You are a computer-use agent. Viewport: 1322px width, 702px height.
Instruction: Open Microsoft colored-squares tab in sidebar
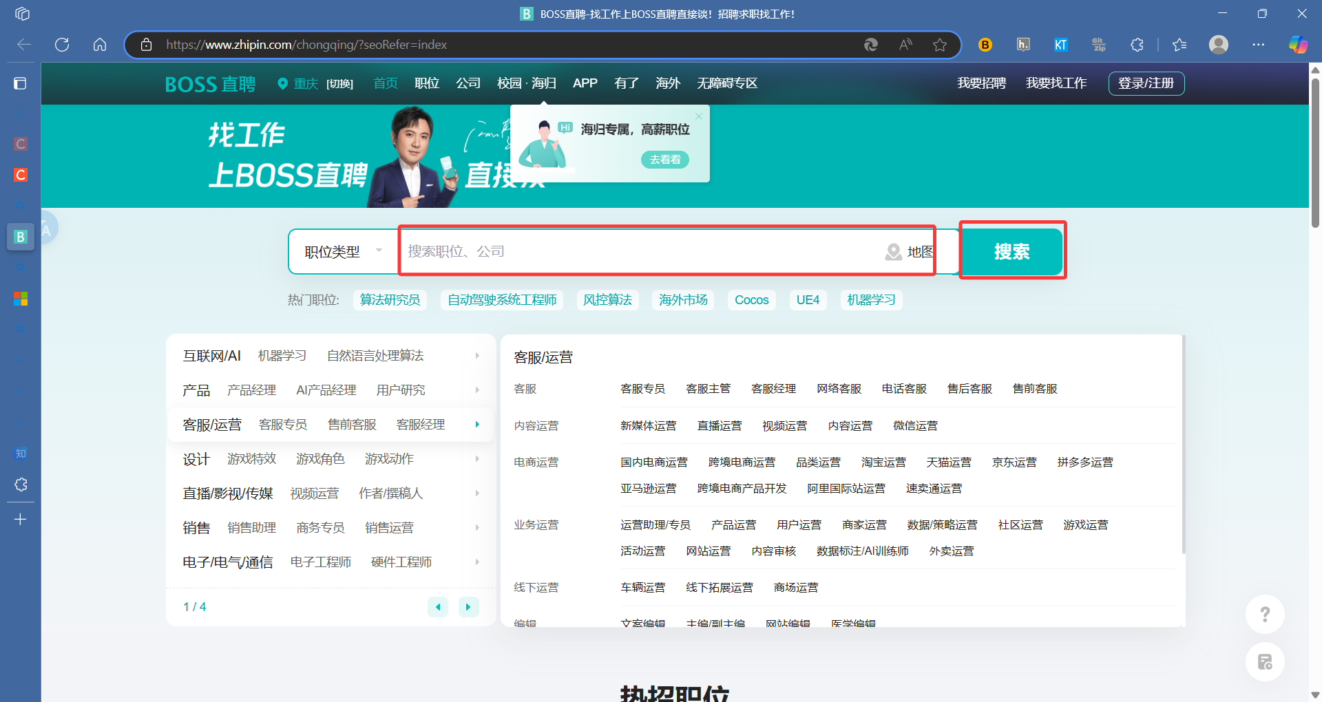pos(21,299)
